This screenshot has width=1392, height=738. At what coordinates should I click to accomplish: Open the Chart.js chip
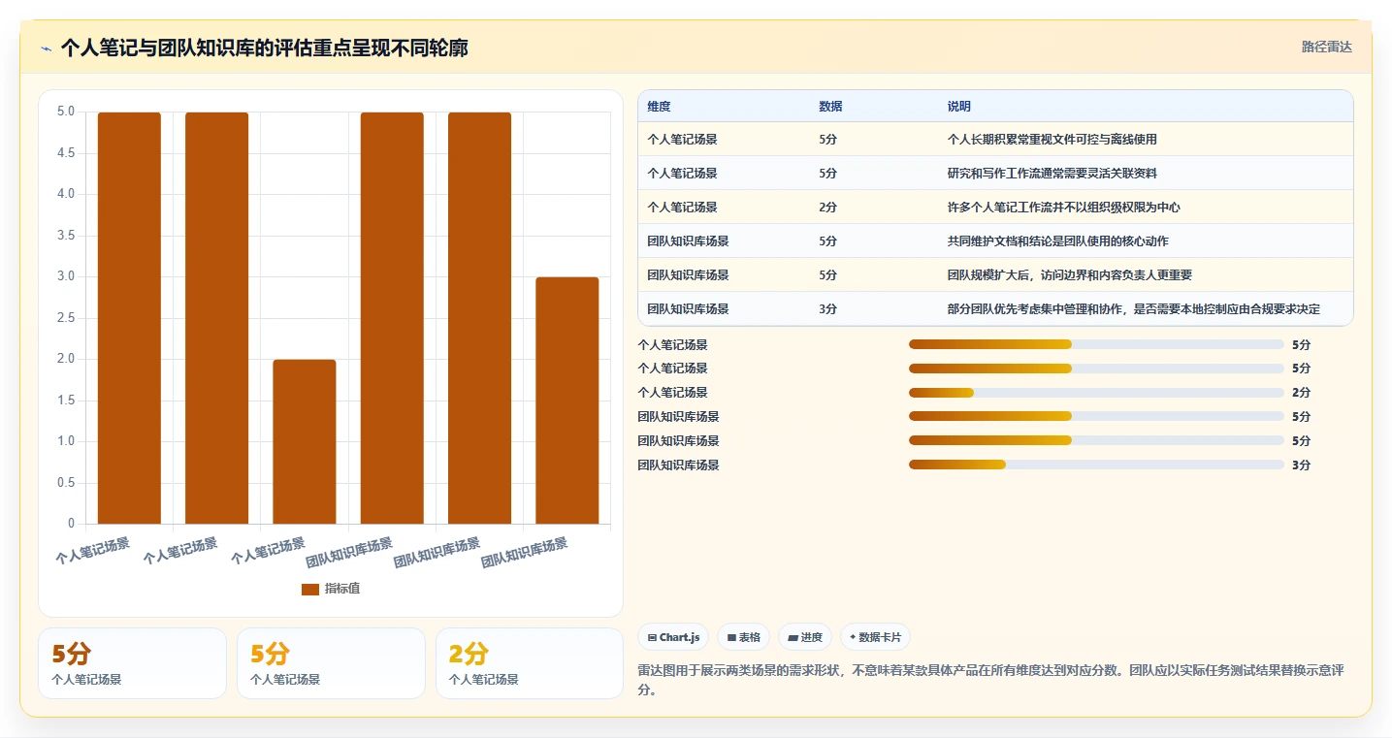tap(673, 637)
